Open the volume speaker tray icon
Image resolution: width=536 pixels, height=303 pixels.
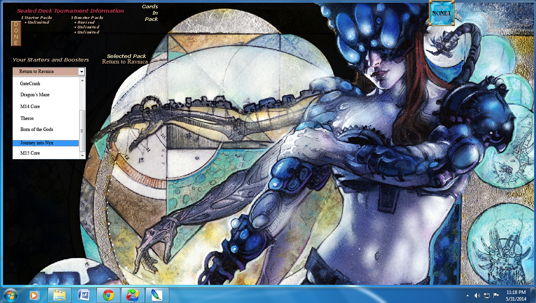[477, 295]
